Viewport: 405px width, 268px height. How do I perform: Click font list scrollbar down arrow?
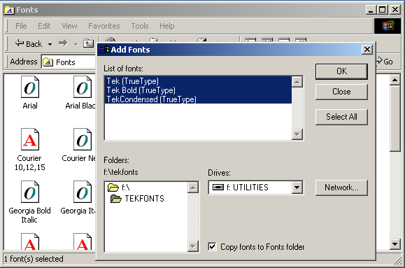pos(297,134)
